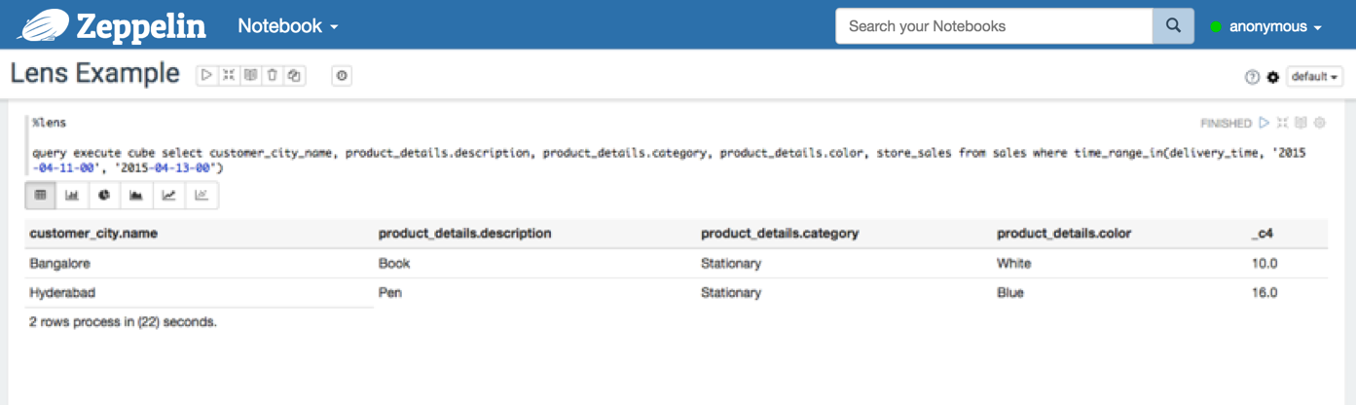Toggle code editor visibility for all paragraphs

coord(229,75)
